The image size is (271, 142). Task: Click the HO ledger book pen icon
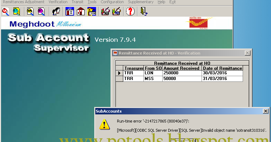click(116, 11)
